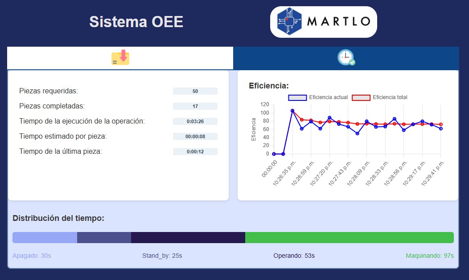The width and height of the screenshot is (469, 280).
Task: Click the last piece time 0:00:12
Action: pyautogui.click(x=195, y=152)
